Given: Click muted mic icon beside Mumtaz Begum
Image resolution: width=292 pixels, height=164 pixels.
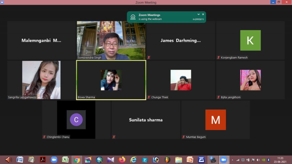Looking at the screenshot, I should [184, 137].
